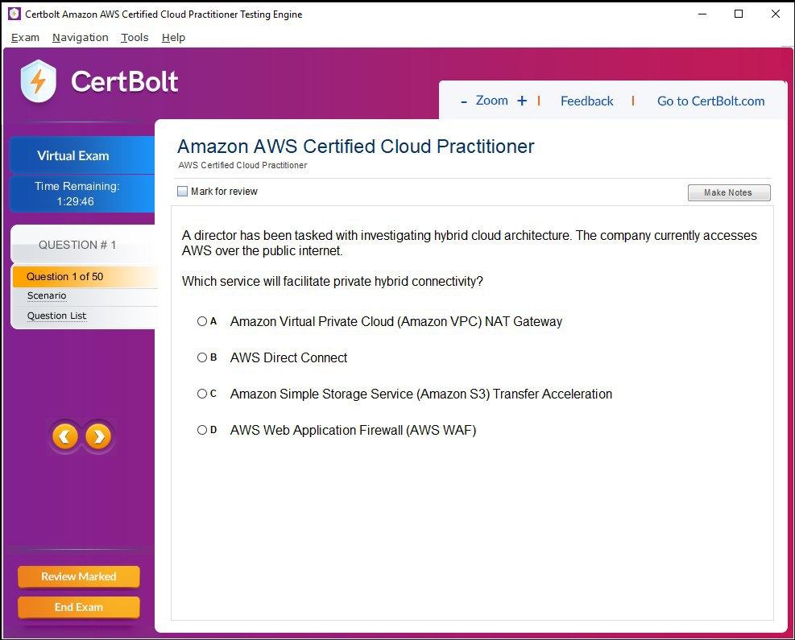Click answer text AWS WAF
This screenshot has height=640, width=795.
click(353, 430)
